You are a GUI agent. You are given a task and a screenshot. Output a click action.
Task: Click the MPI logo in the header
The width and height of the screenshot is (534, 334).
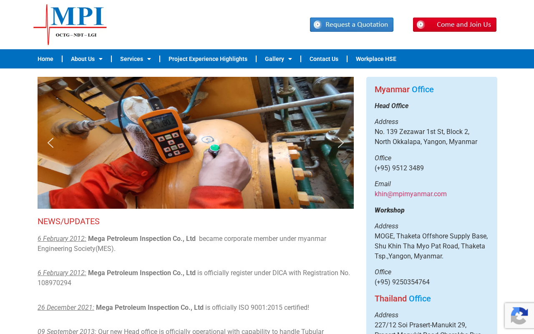70,25
